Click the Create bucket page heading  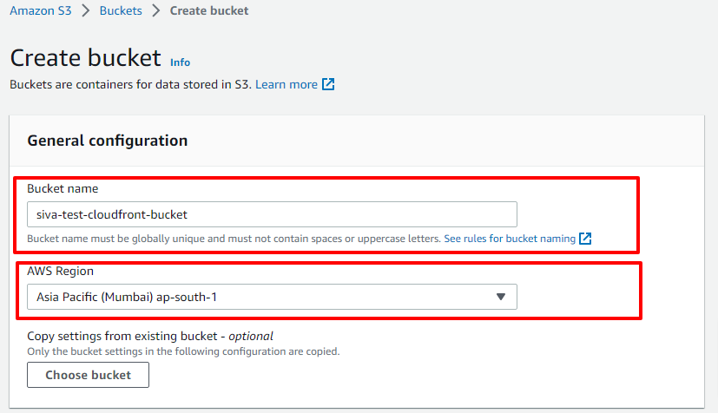click(86, 57)
